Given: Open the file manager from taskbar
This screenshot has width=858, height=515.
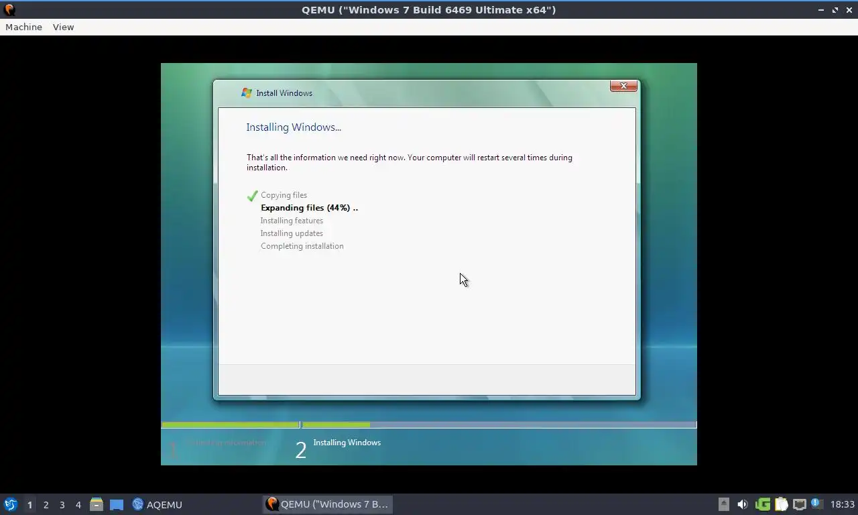Looking at the screenshot, I should pos(97,504).
